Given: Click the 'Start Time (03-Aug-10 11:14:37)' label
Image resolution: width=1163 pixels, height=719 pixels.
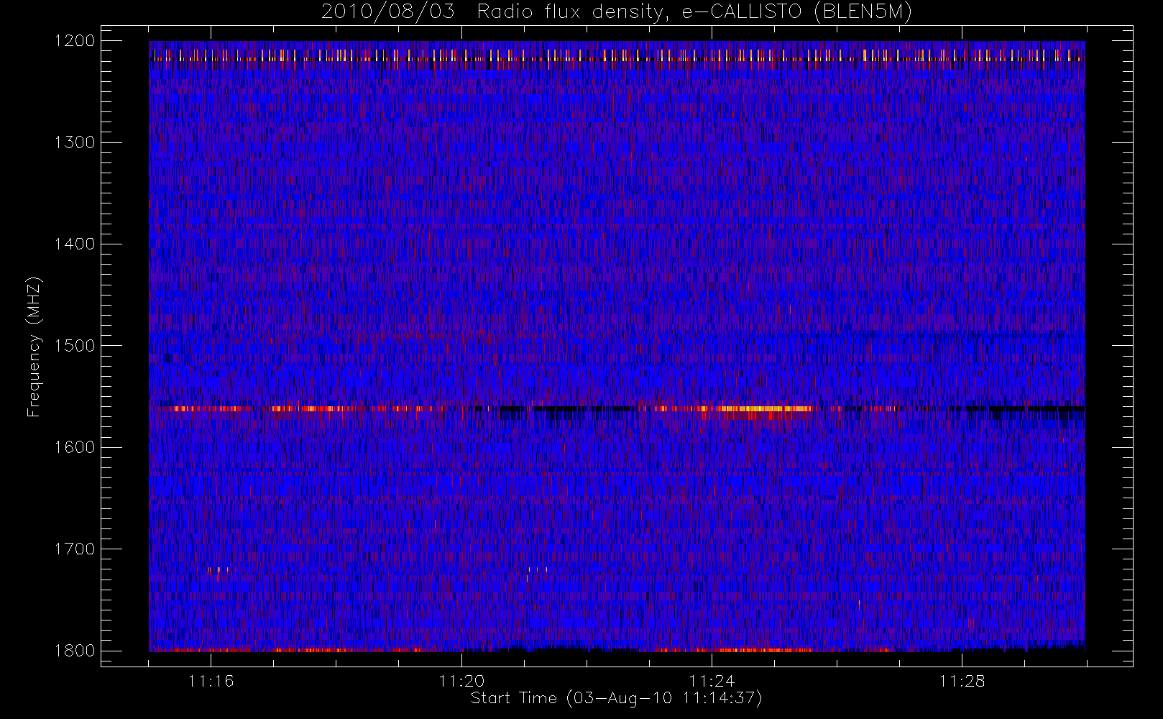Looking at the screenshot, I should tap(616, 698).
